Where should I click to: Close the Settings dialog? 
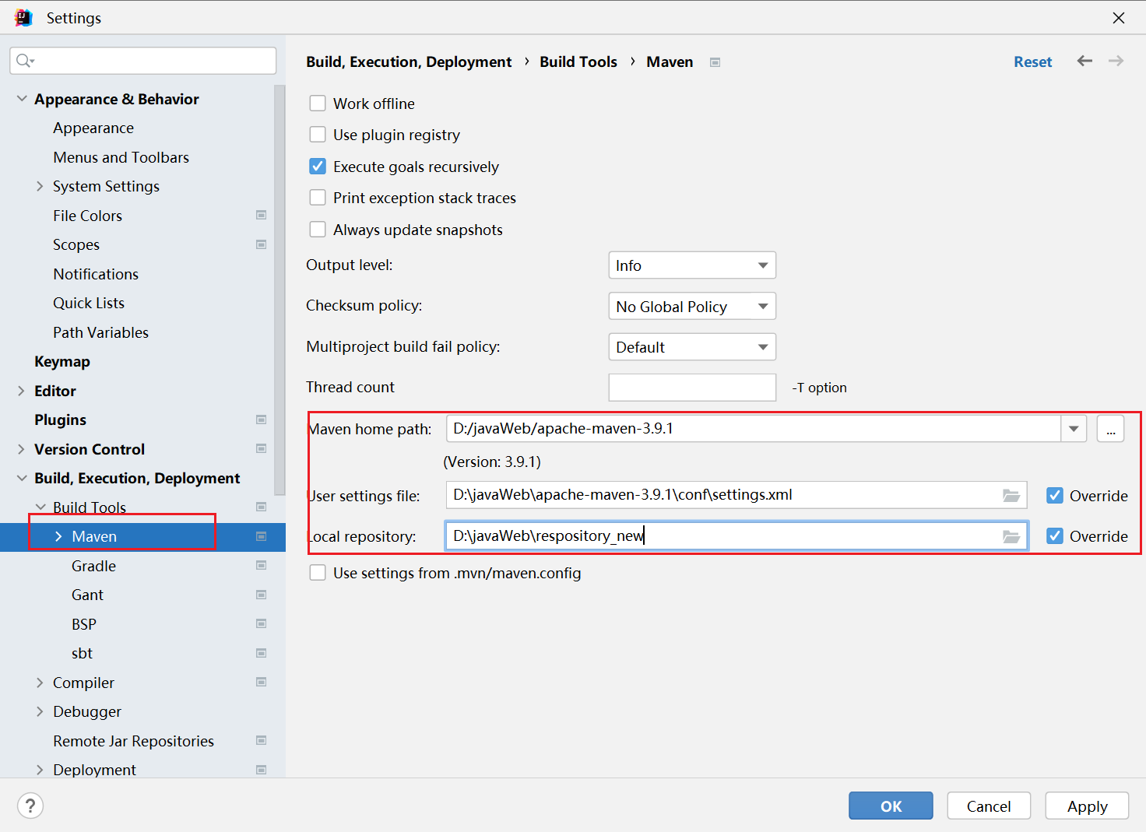coord(1119,17)
